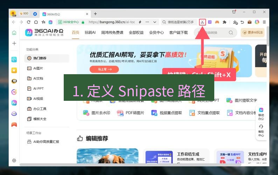This screenshot has width=278, height=175.
Task: Open 图片提取文字 tool
Action: click(242, 100)
